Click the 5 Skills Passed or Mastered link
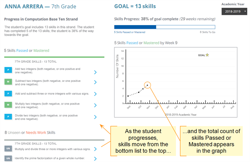This screenshot has width=250, height=162. (129, 32)
